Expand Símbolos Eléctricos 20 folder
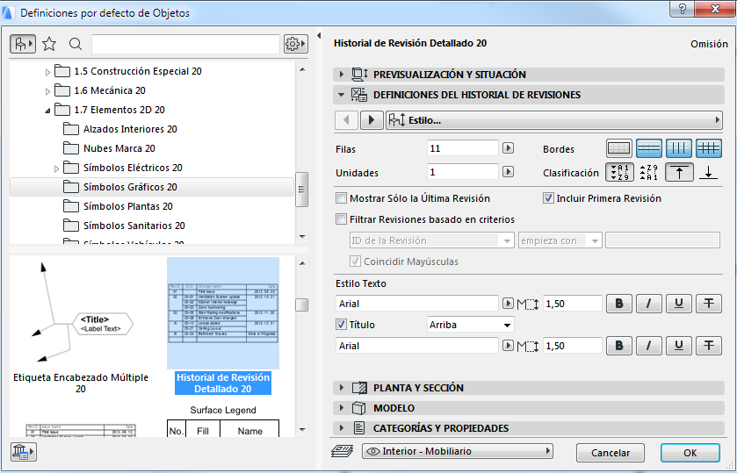This screenshot has width=737, height=473. point(56,168)
